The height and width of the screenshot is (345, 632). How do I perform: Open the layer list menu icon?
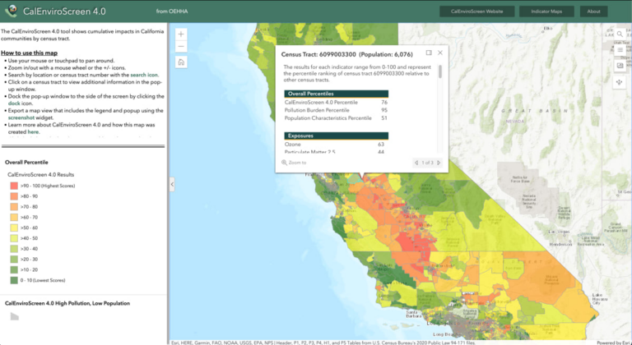pyautogui.click(x=620, y=50)
